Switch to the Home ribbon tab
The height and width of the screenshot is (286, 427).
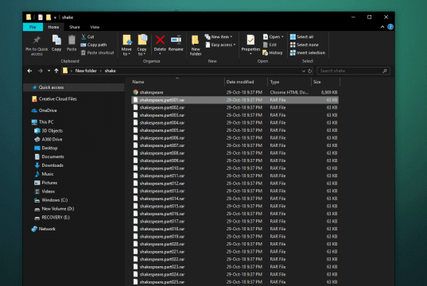click(x=53, y=27)
